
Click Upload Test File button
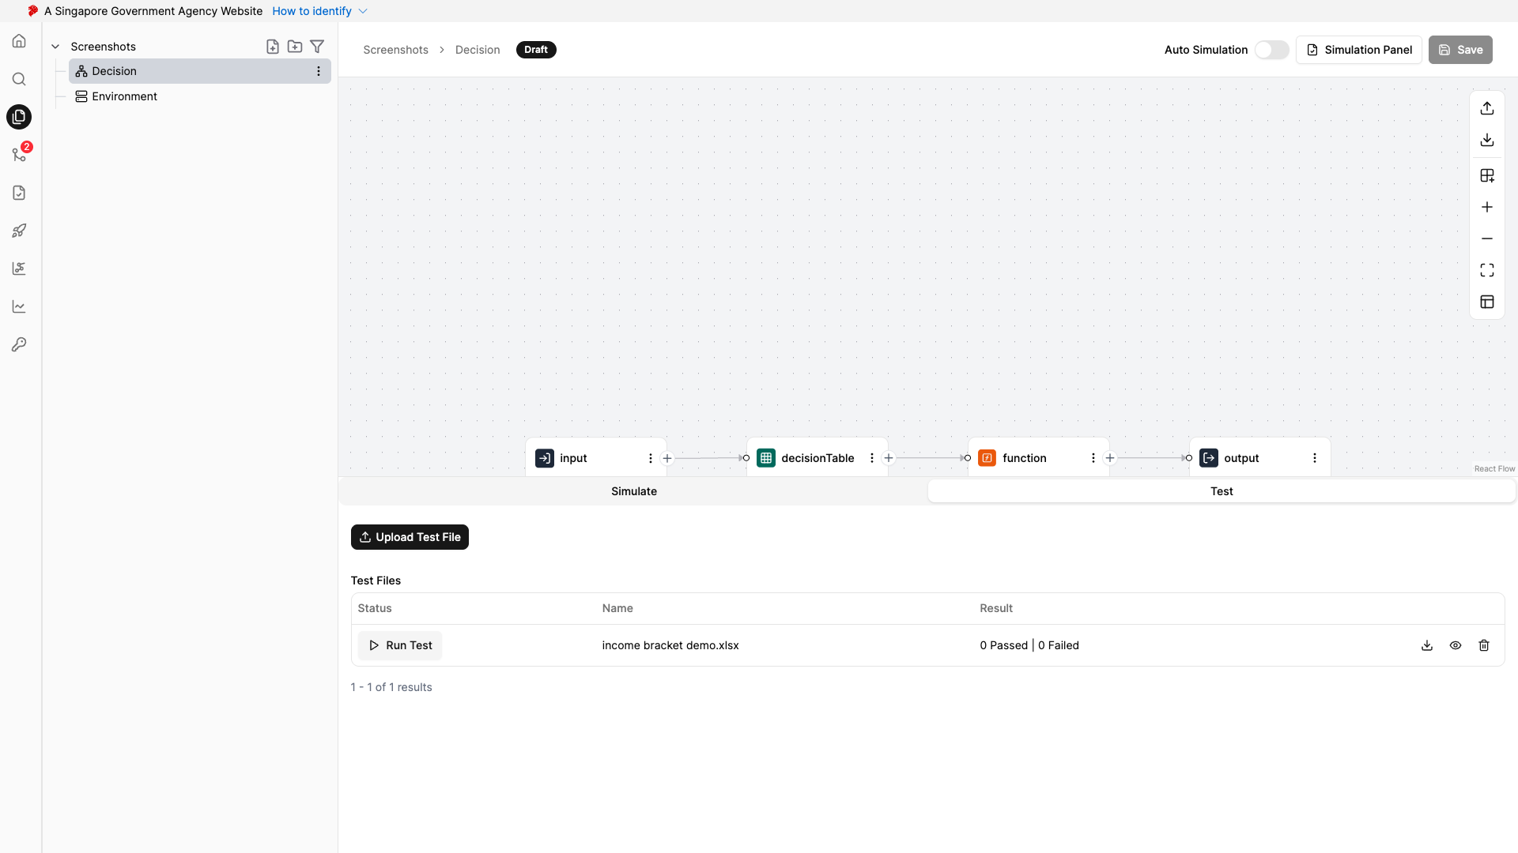point(410,537)
